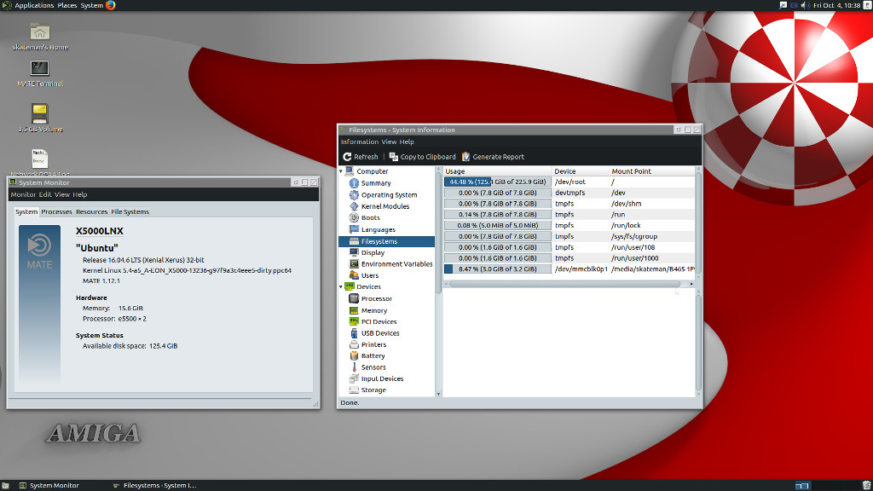Select the System tab
Screen dimensions: 873x491
(x=26, y=211)
